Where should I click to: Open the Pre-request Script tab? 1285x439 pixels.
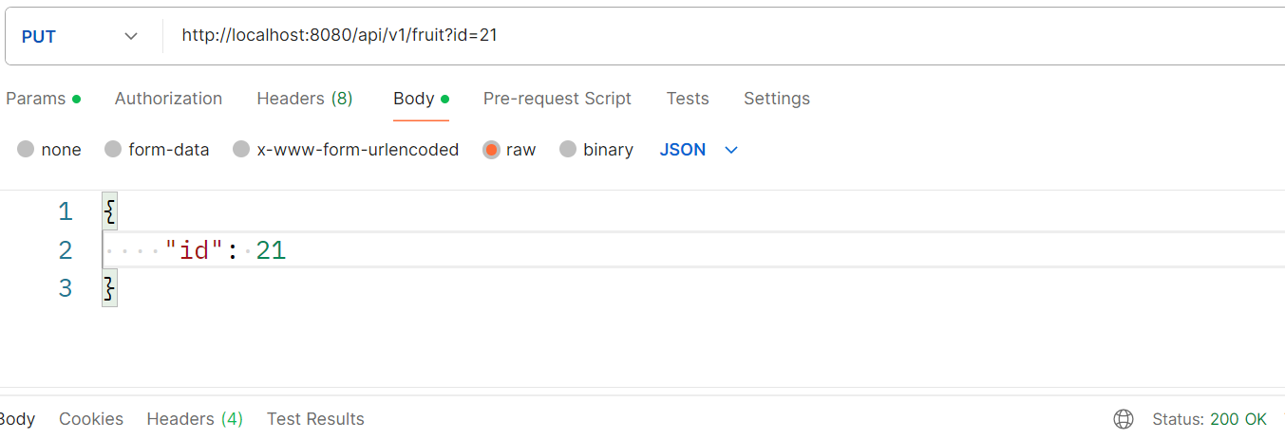tap(557, 99)
